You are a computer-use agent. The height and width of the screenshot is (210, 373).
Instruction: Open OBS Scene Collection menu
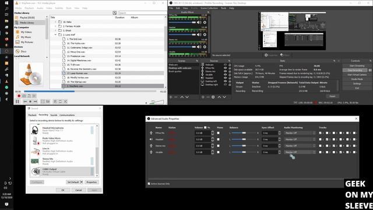pyautogui.click(x=209, y=8)
